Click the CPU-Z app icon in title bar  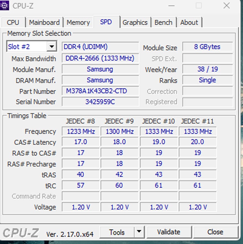tap(4, 5)
